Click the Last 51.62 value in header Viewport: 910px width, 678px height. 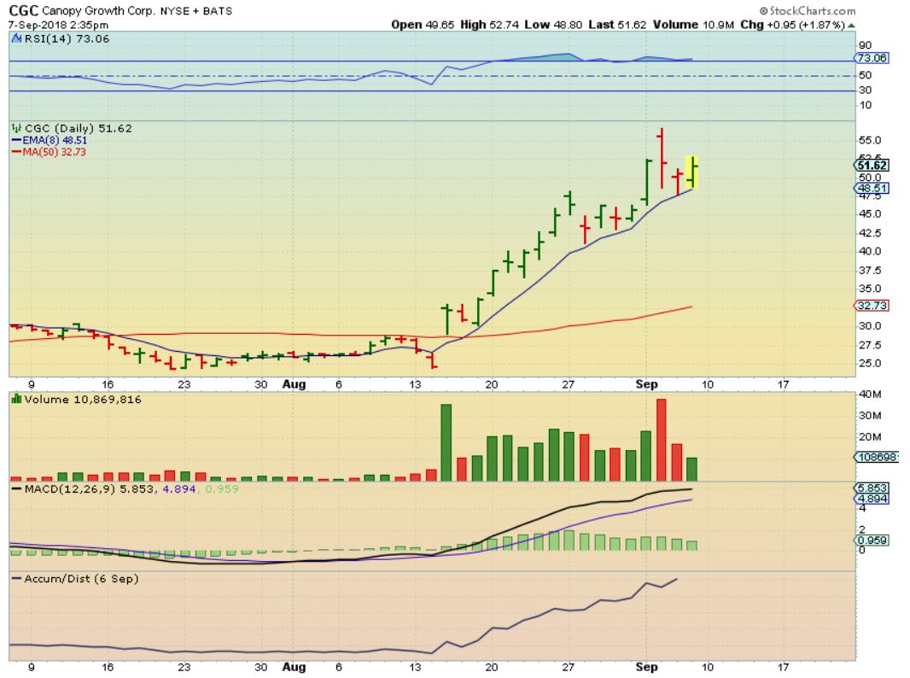pos(617,25)
